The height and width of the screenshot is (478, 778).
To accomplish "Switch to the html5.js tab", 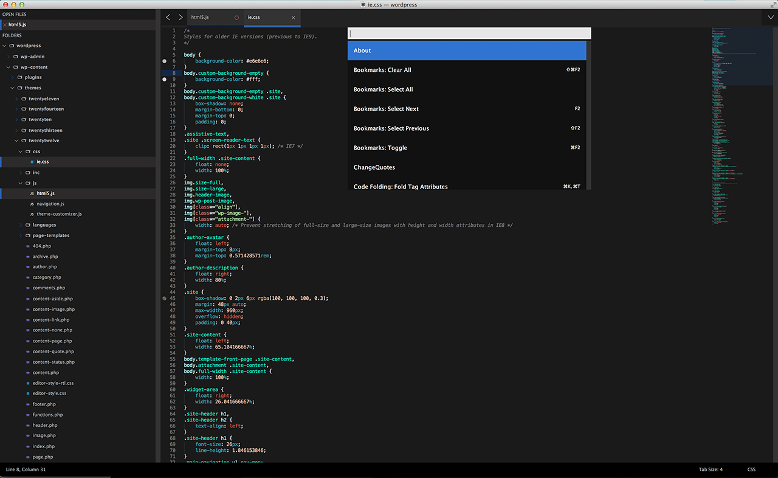I will [x=201, y=17].
